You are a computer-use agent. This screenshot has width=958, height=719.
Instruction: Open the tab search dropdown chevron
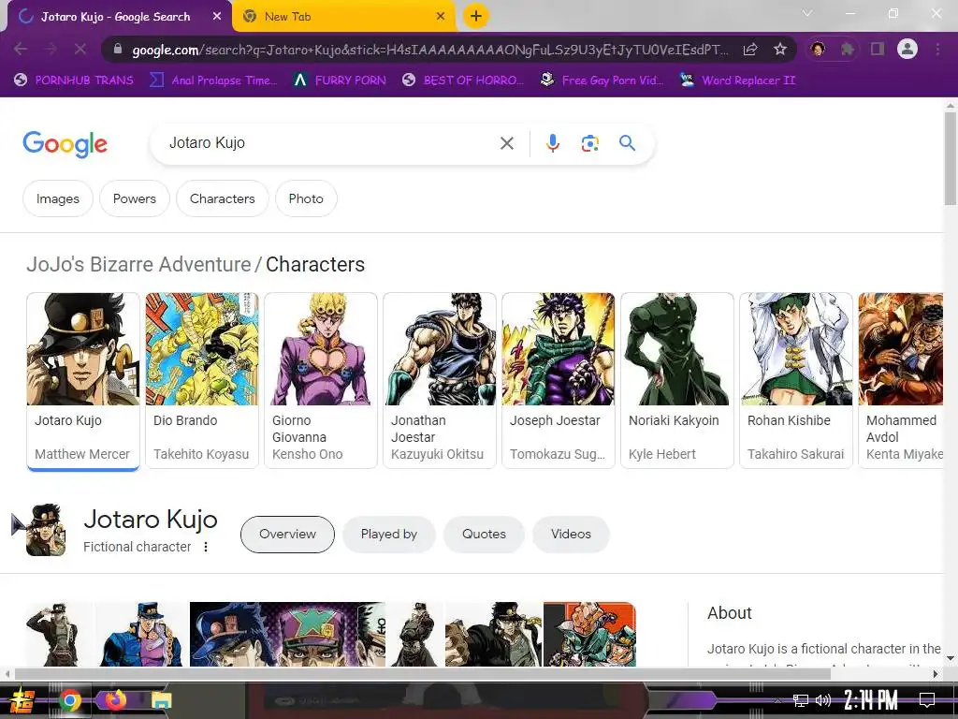pos(807,13)
